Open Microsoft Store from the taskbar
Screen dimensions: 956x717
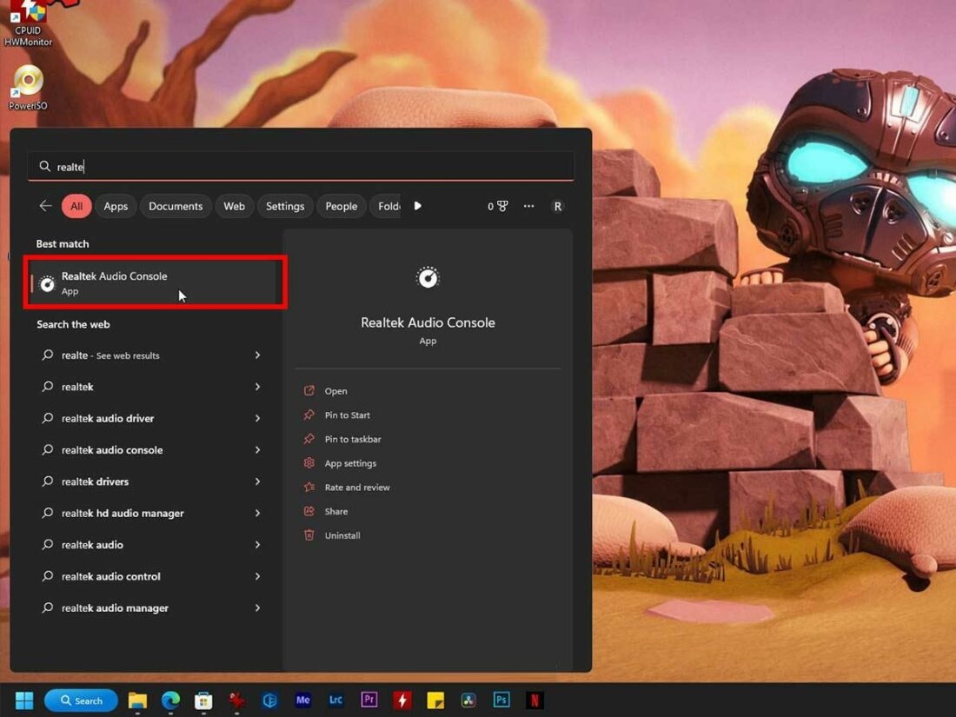[x=203, y=700]
